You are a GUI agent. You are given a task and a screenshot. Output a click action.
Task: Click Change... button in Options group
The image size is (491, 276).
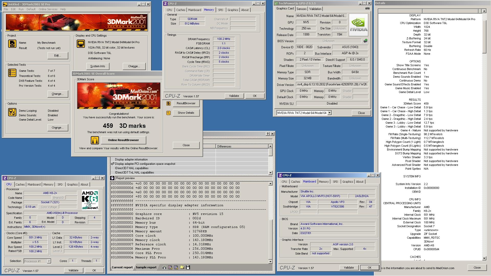[x=58, y=128]
